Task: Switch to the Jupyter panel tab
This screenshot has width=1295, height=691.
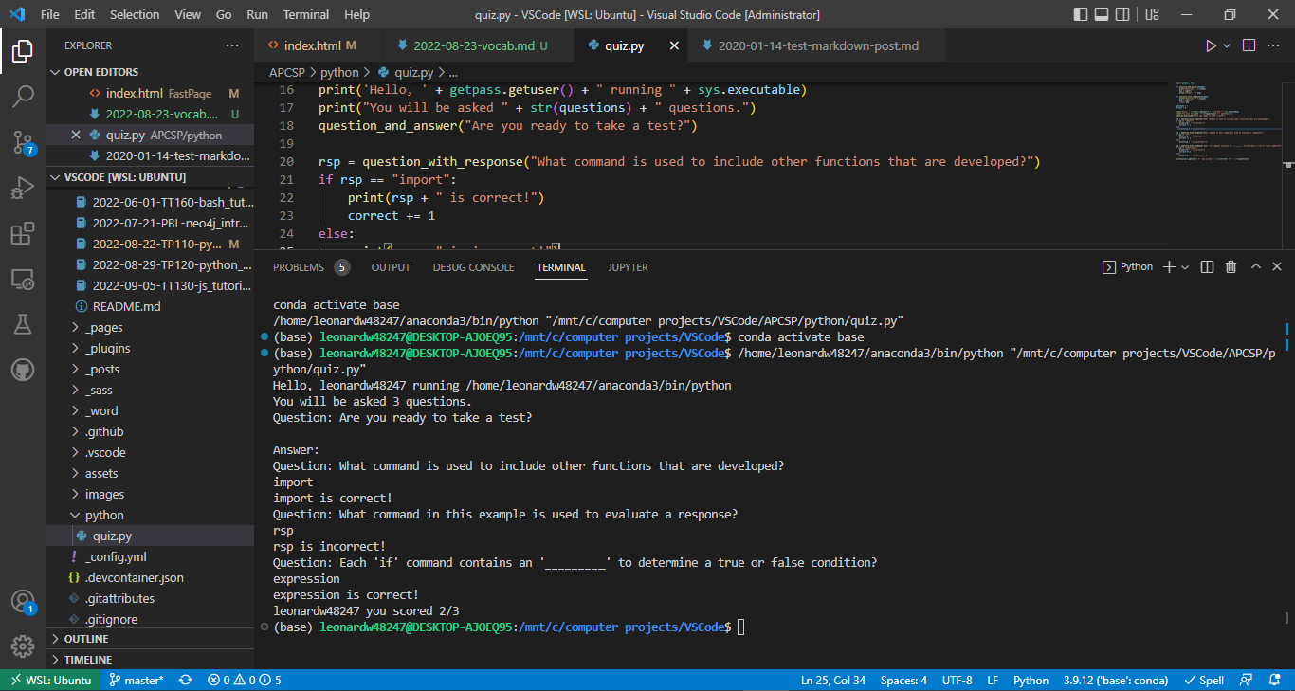Action: (629, 267)
